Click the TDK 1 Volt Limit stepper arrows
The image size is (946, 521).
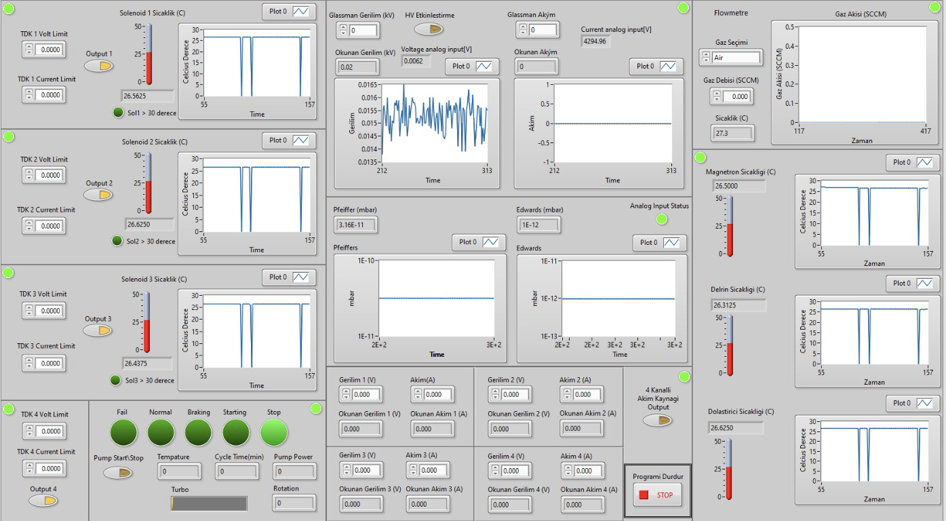pos(29,50)
